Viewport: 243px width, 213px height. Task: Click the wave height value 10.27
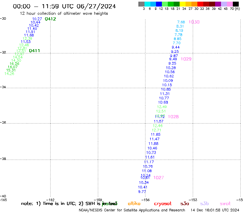tap(37, 19)
